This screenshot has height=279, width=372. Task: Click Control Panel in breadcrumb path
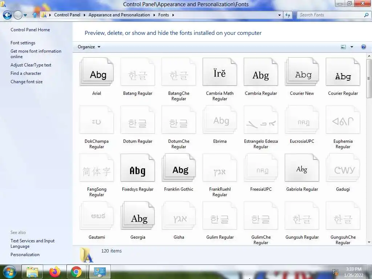pos(67,15)
